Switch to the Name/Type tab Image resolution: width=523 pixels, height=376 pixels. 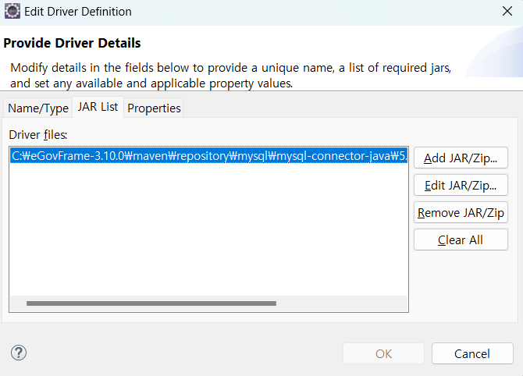pos(38,108)
